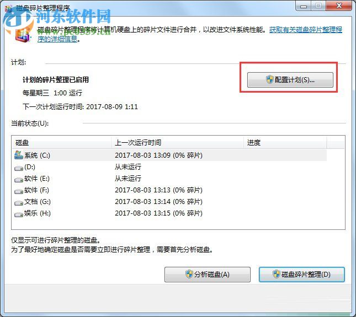The width and height of the screenshot is (356, 317).
Task: Click 从未运行 in the (D:) row
Action: tap(128, 167)
